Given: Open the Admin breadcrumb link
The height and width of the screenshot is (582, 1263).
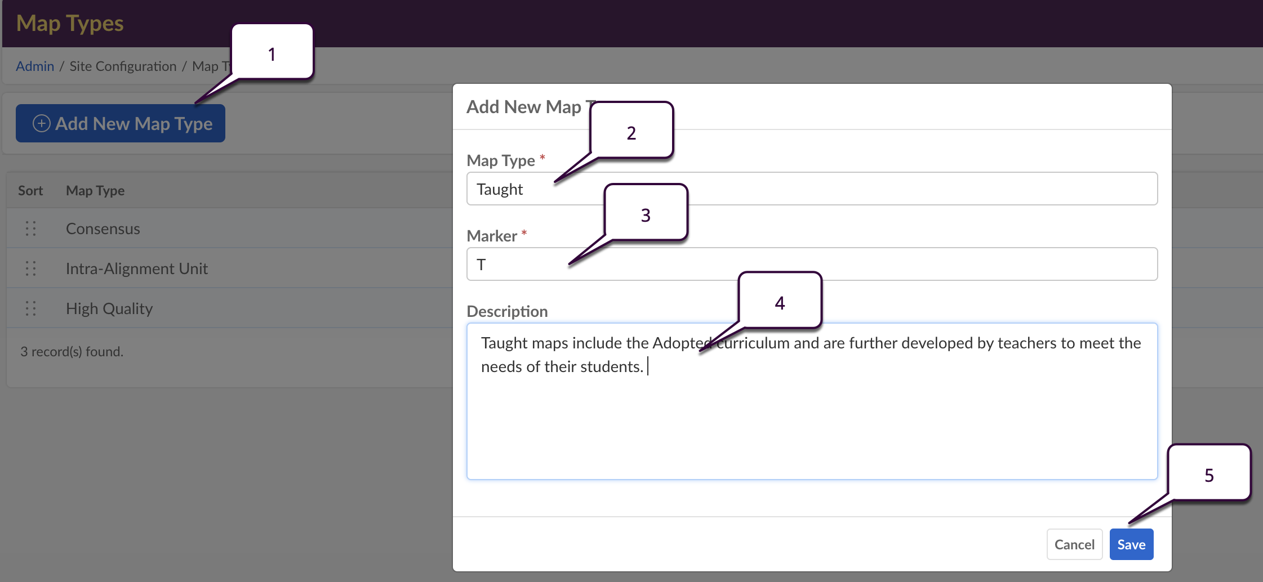Looking at the screenshot, I should coord(35,66).
